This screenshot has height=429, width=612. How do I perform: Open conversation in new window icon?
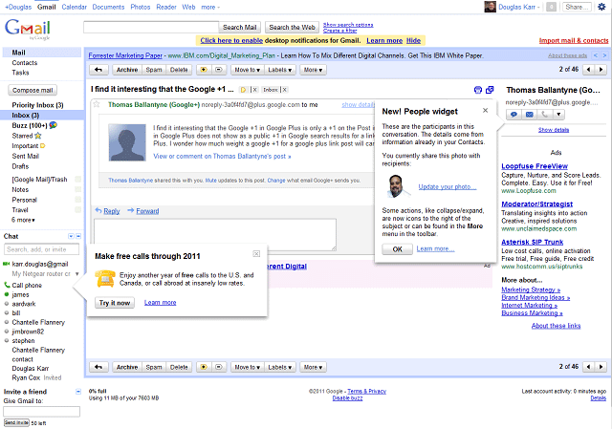tap(490, 90)
